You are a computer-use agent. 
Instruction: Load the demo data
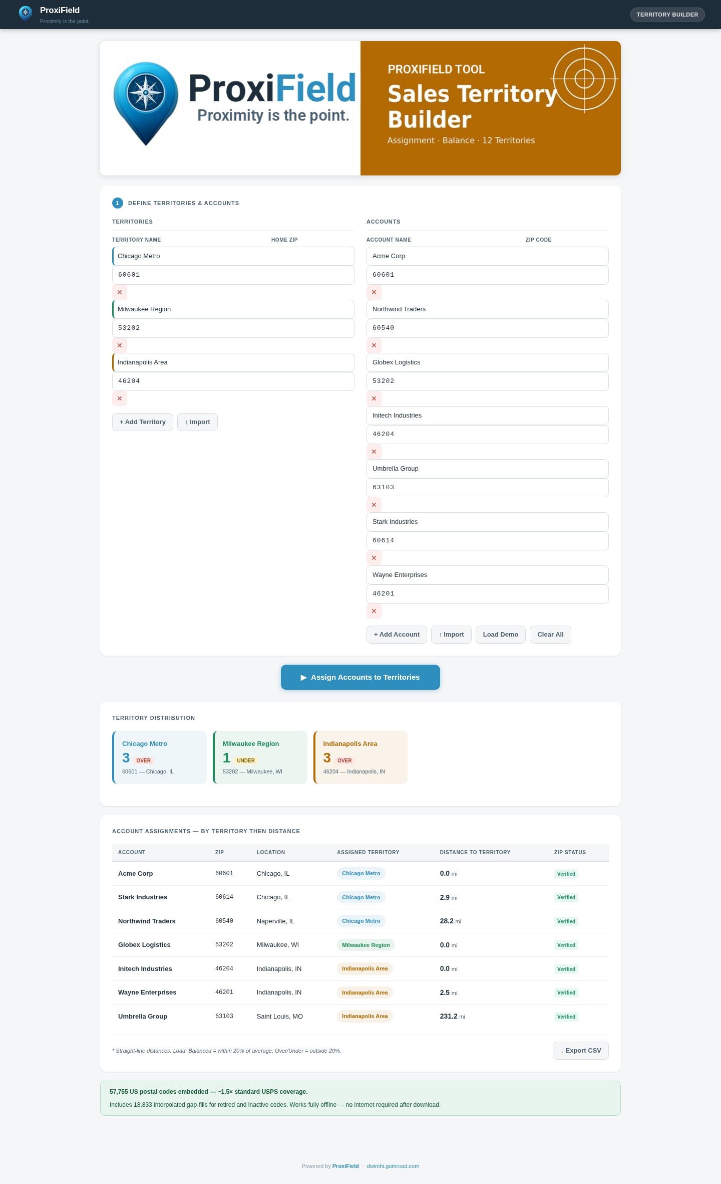coord(501,635)
